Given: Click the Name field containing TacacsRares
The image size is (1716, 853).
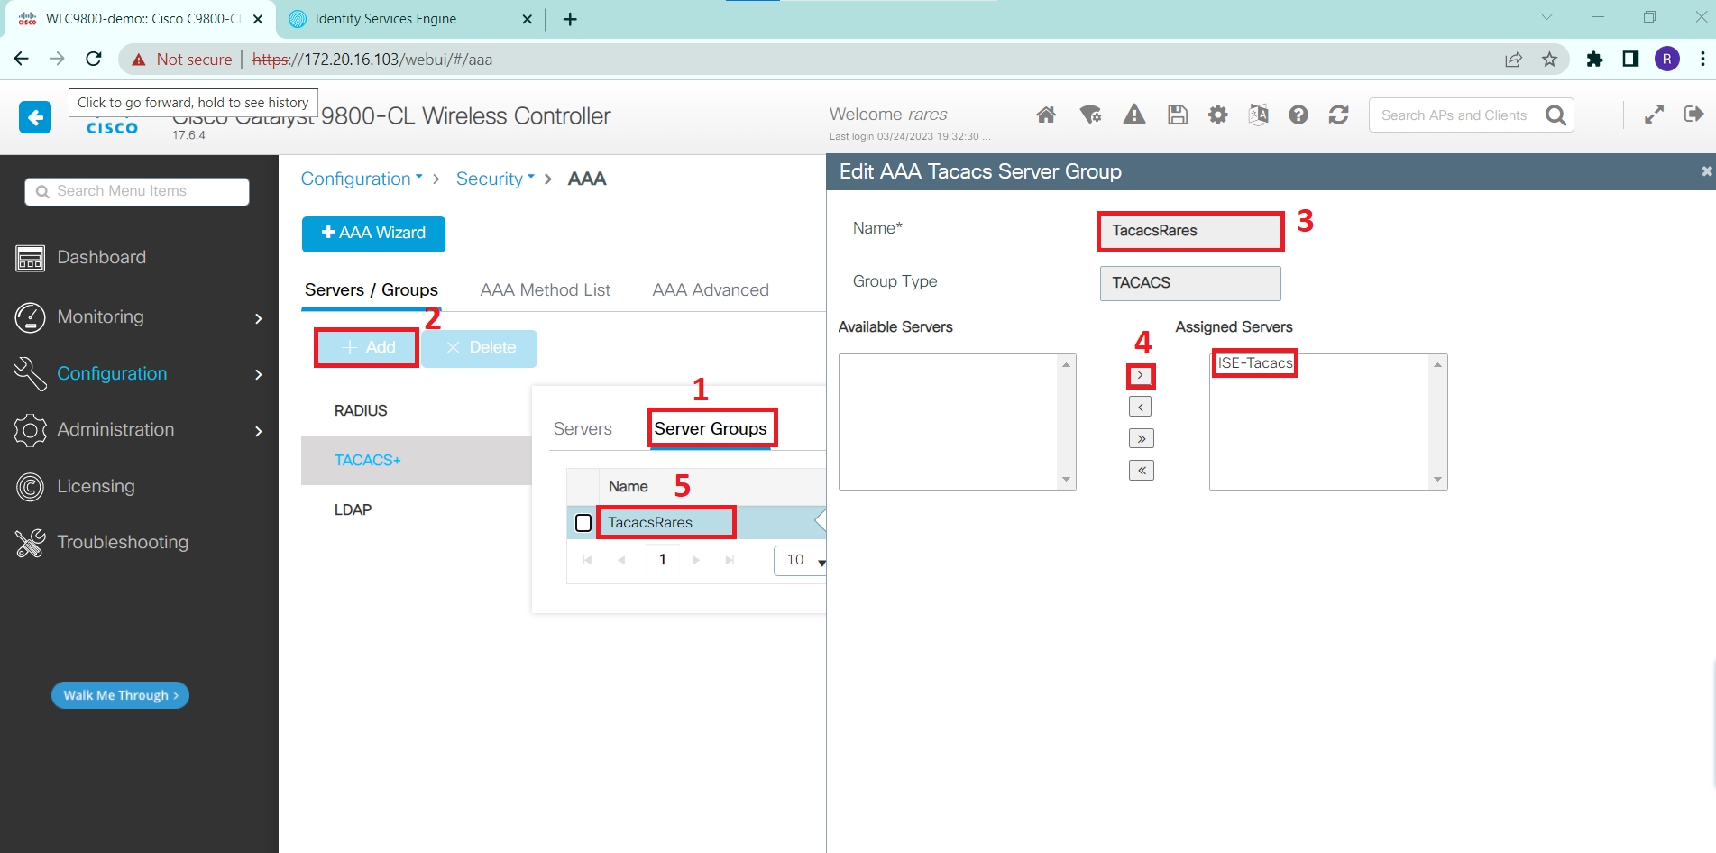Looking at the screenshot, I should click(x=1190, y=231).
